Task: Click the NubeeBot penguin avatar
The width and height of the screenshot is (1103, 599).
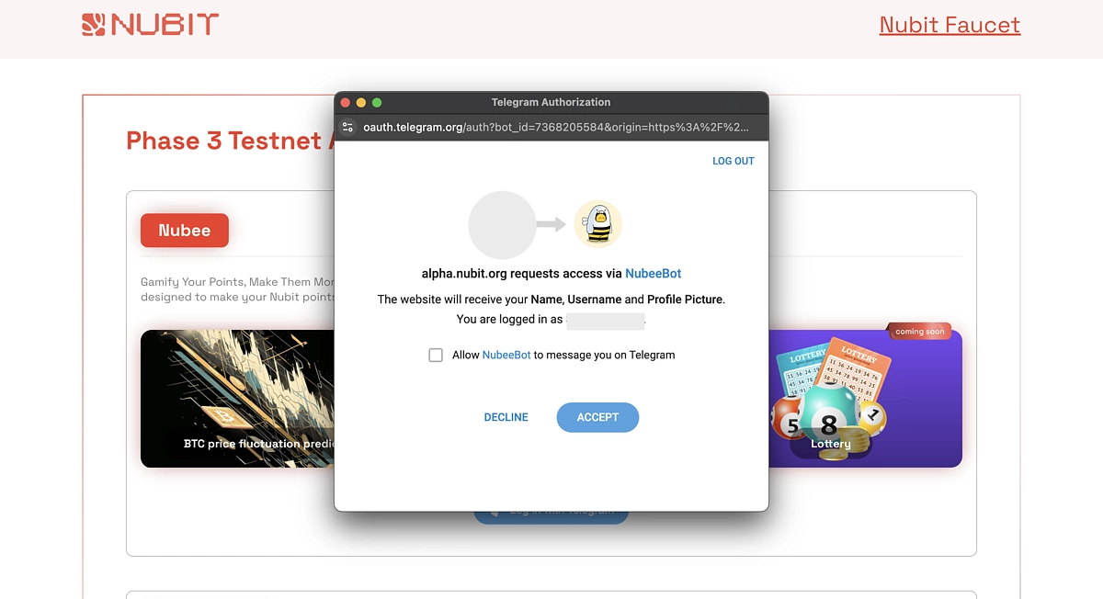Action: point(598,225)
